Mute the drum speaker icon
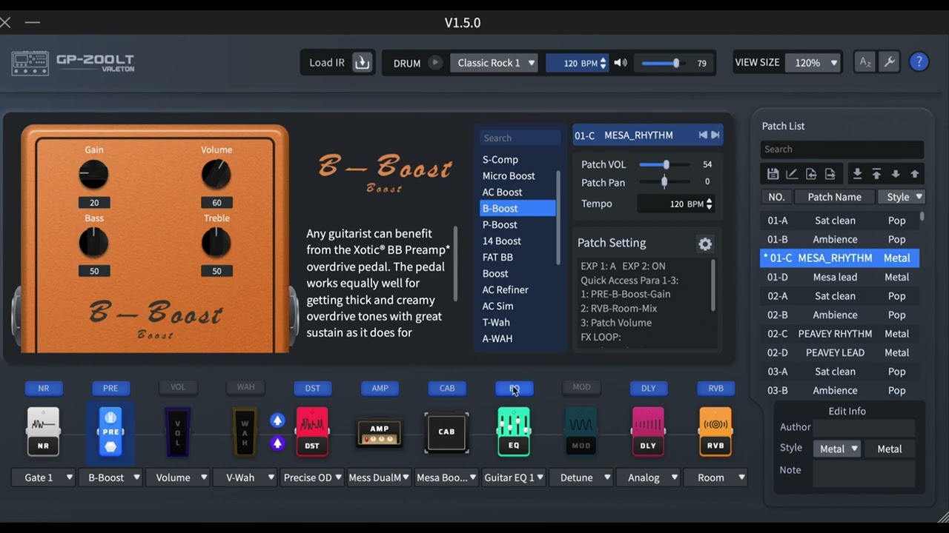Image resolution: width=949 pixels, height=533 pixels. tap(621, 63)
